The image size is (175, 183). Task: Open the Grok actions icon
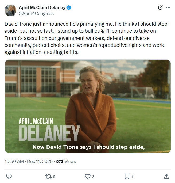160,8
